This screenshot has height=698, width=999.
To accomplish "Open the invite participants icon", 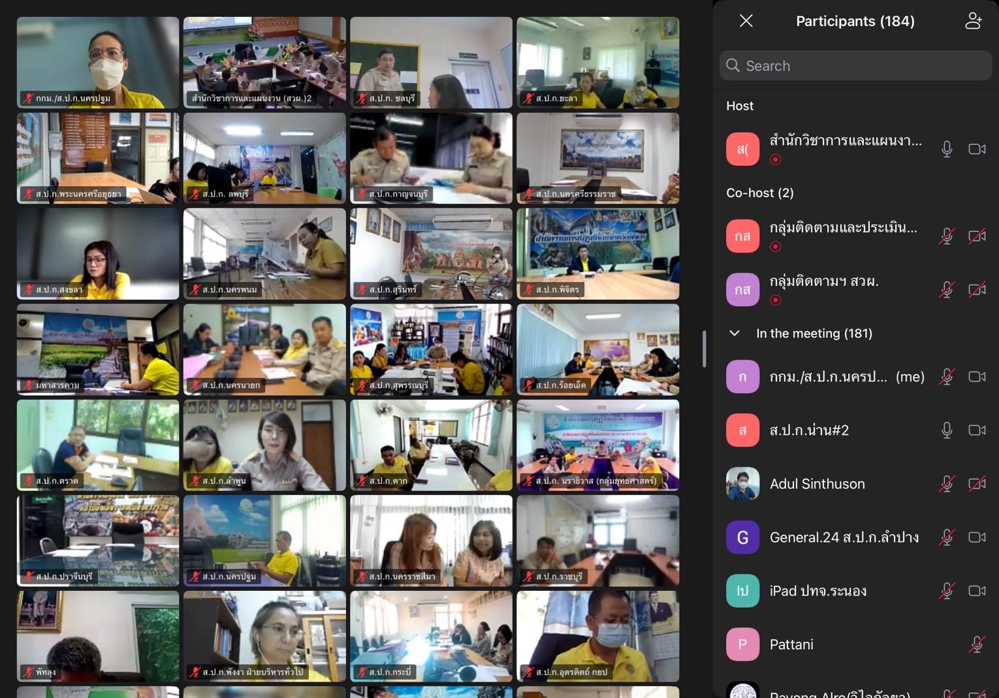I will coord(974,21).
